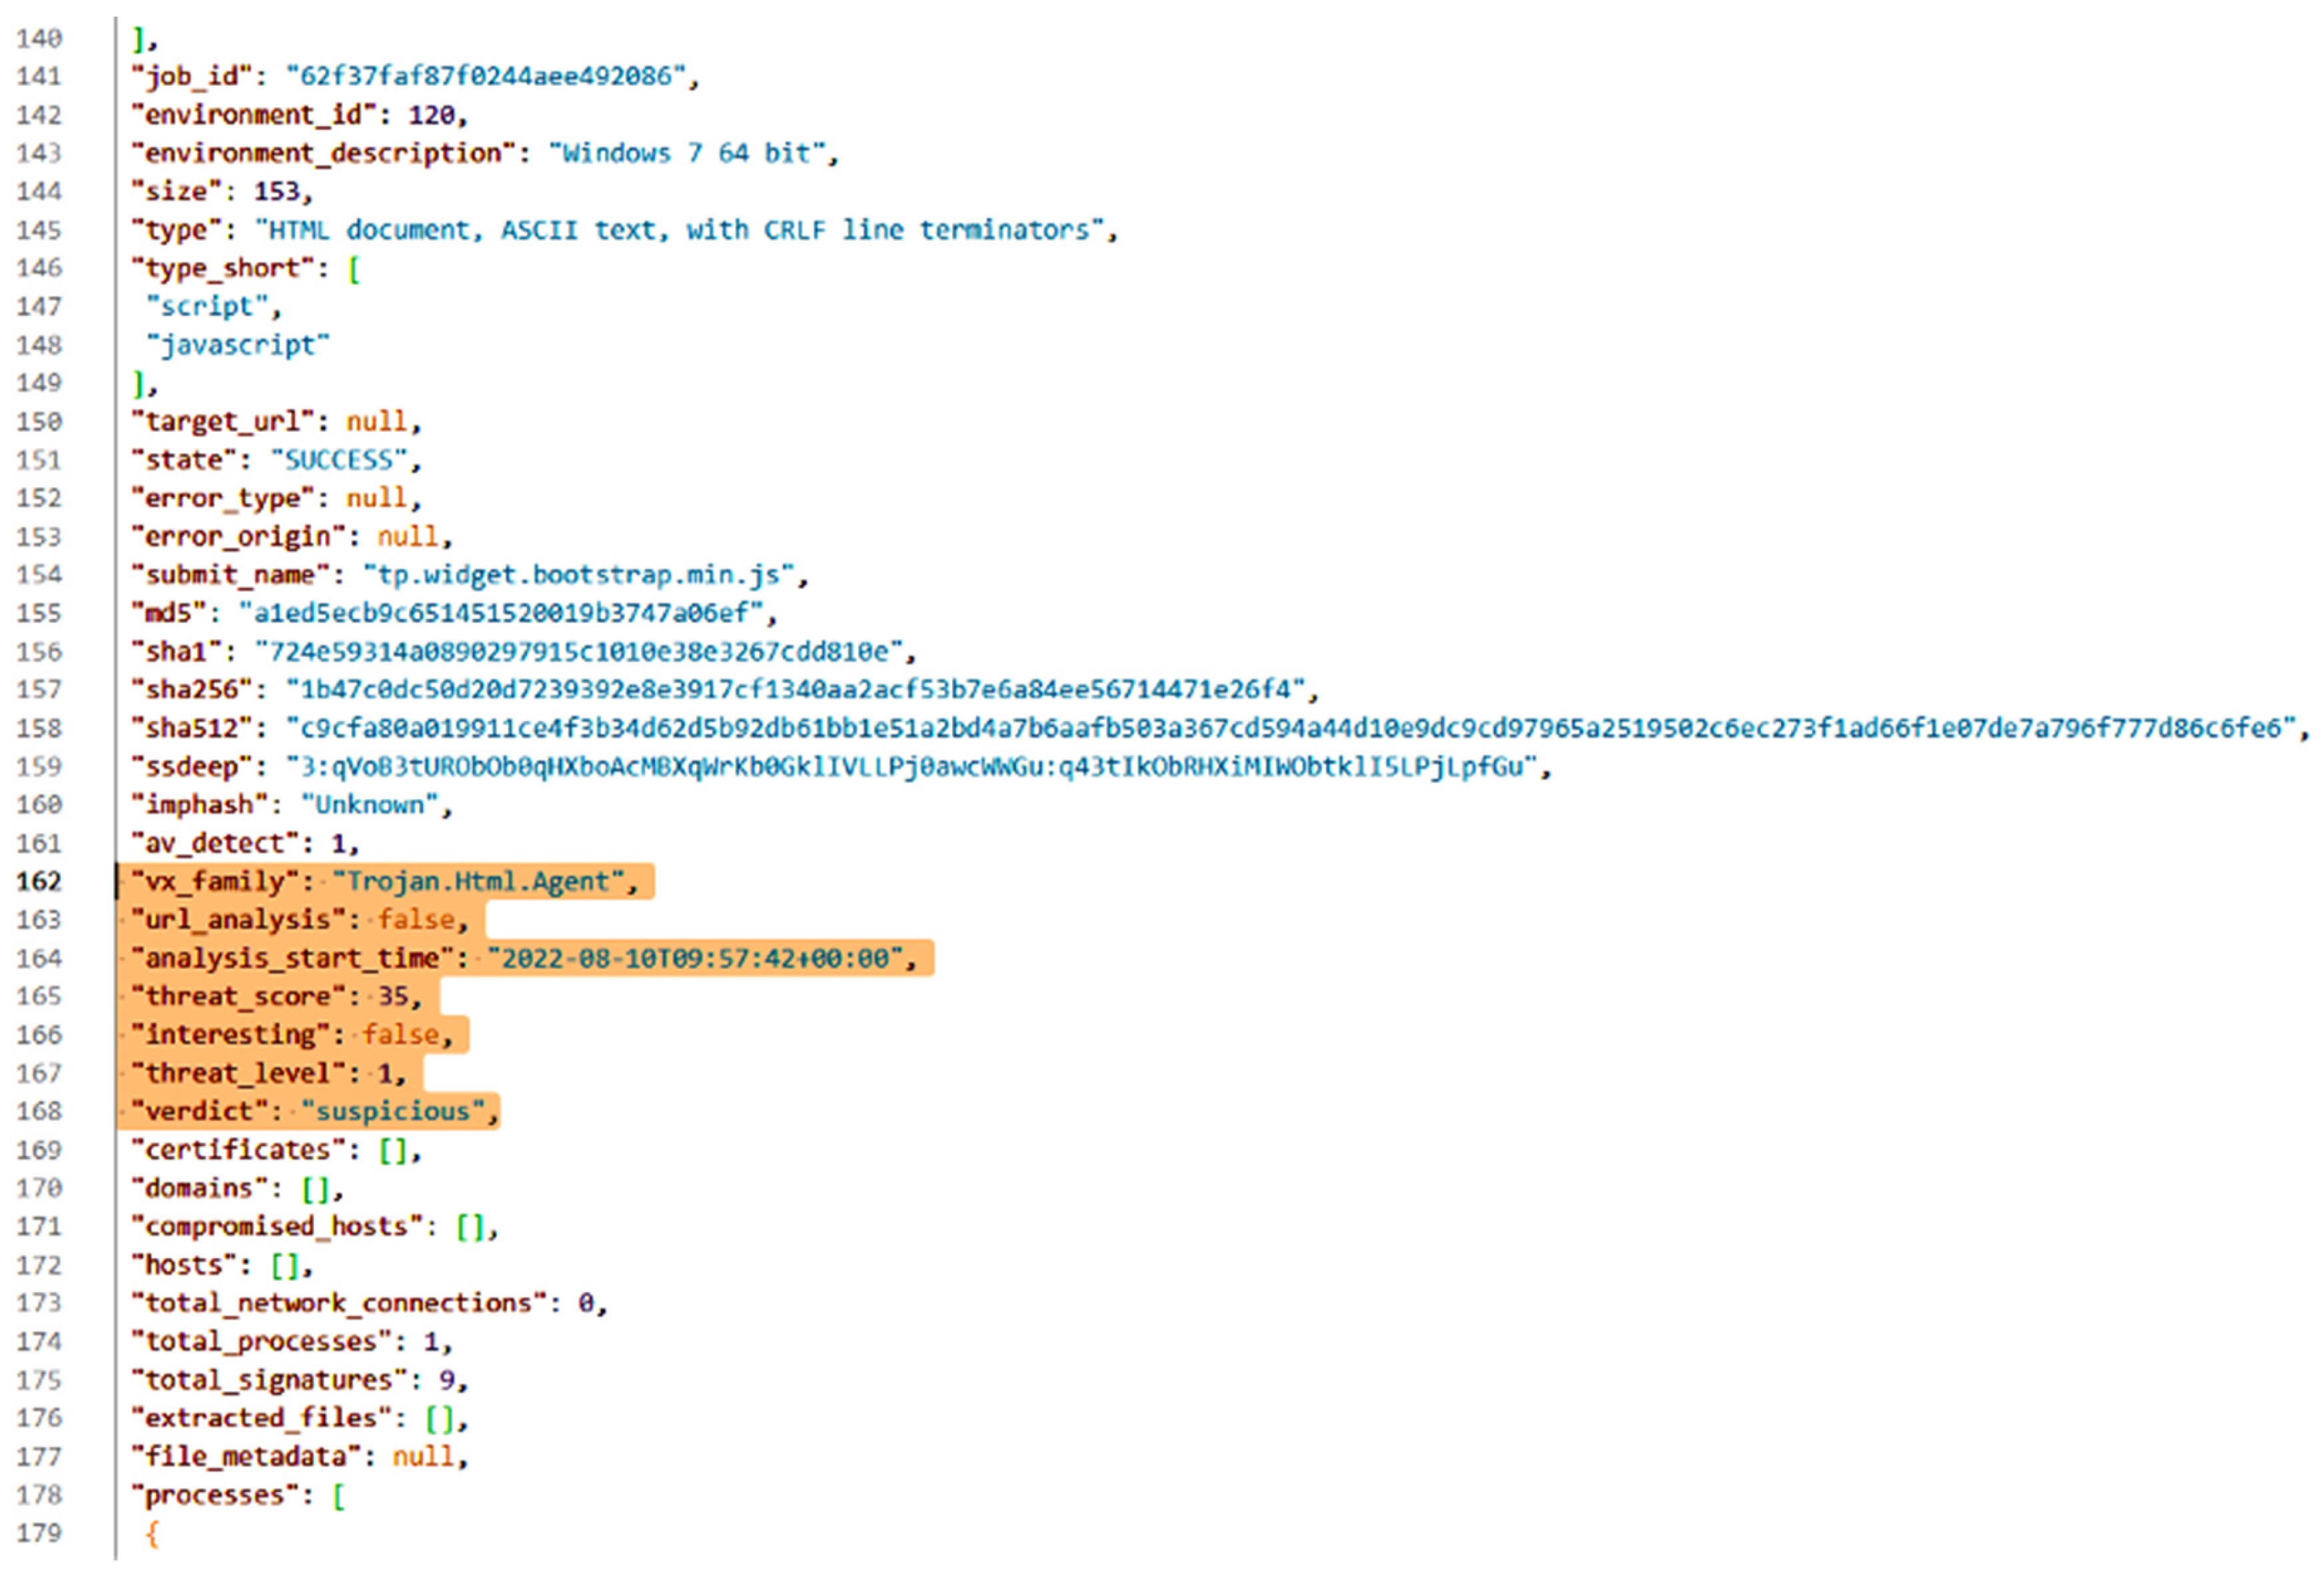Click the ssdeep hash string

pos(910,766)
